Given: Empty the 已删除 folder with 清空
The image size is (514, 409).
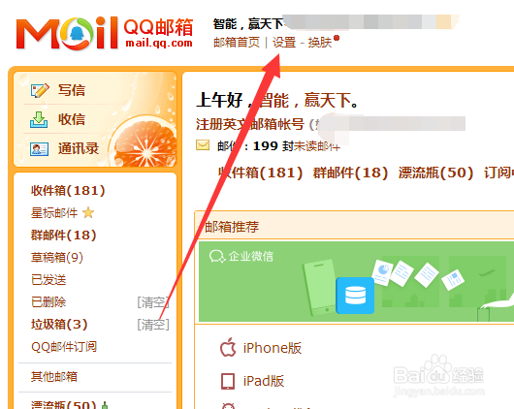Looking at the screenshot, I should coord(153,302).
